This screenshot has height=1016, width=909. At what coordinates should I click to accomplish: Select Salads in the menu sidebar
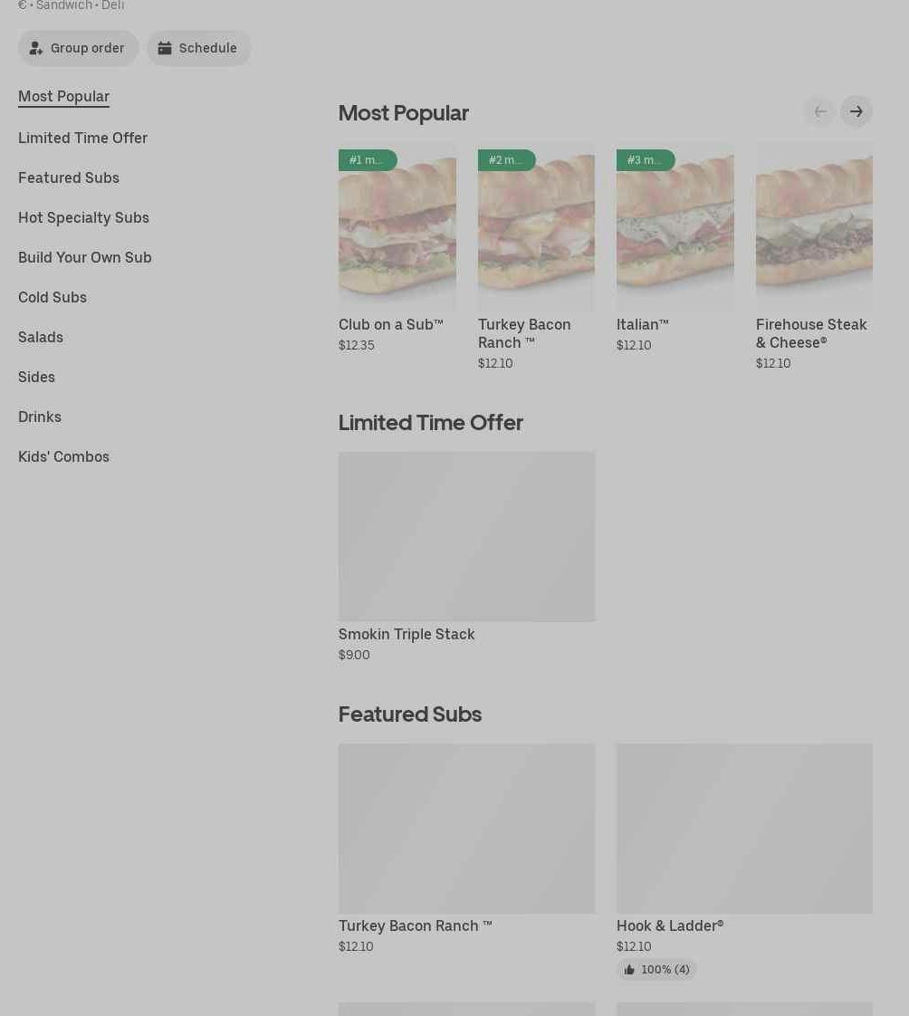[x=41, y=337]
